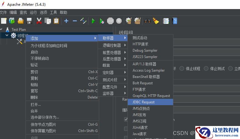Toggle the checked checkbox beside JMS订阅
Screen dimensions: 240x139
coord(126,119)
